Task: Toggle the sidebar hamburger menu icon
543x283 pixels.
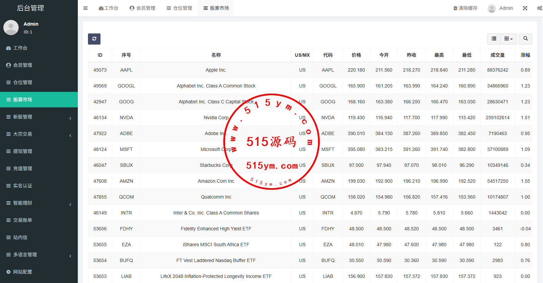Action: (85, 8)
